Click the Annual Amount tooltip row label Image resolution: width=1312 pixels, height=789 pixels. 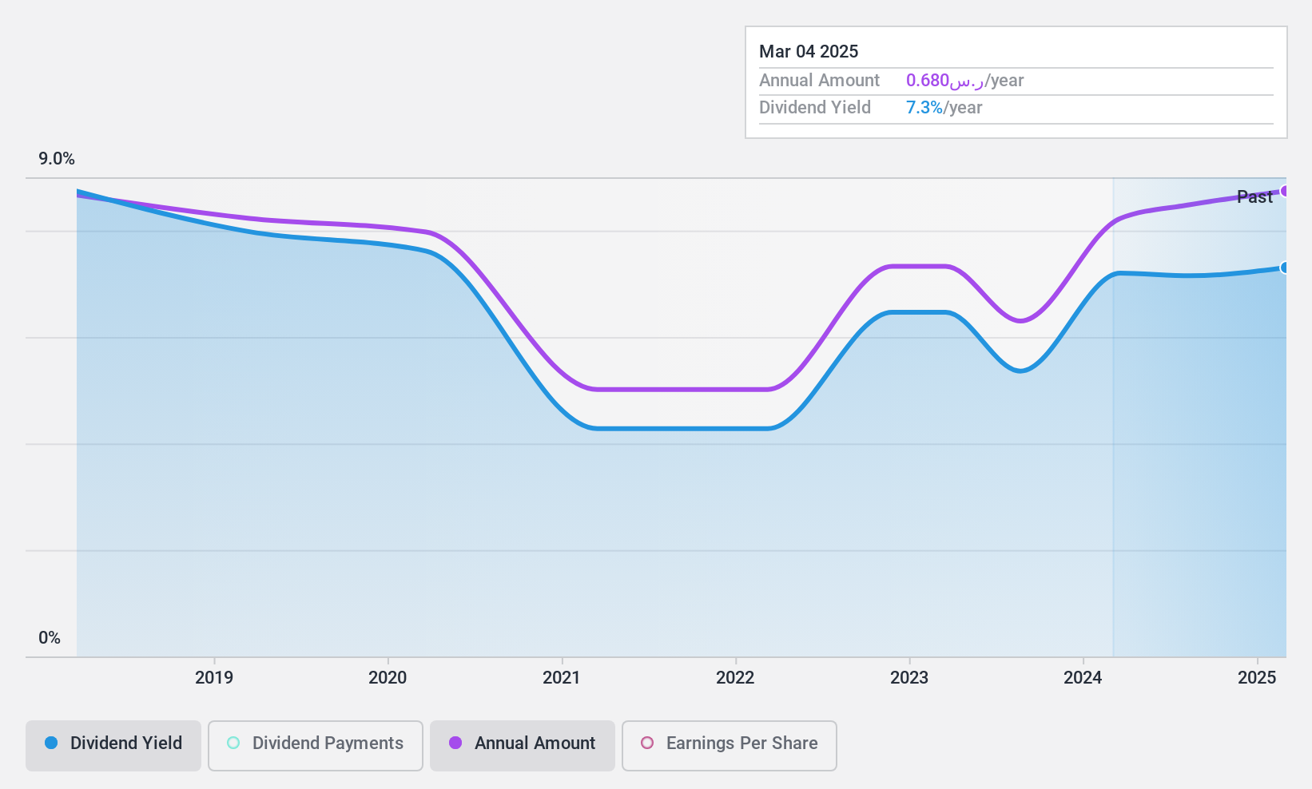[x=819, y=81]
